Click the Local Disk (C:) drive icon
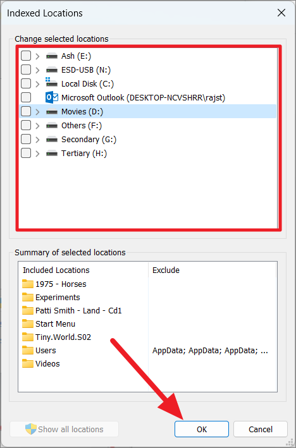 tap(52, 82)
